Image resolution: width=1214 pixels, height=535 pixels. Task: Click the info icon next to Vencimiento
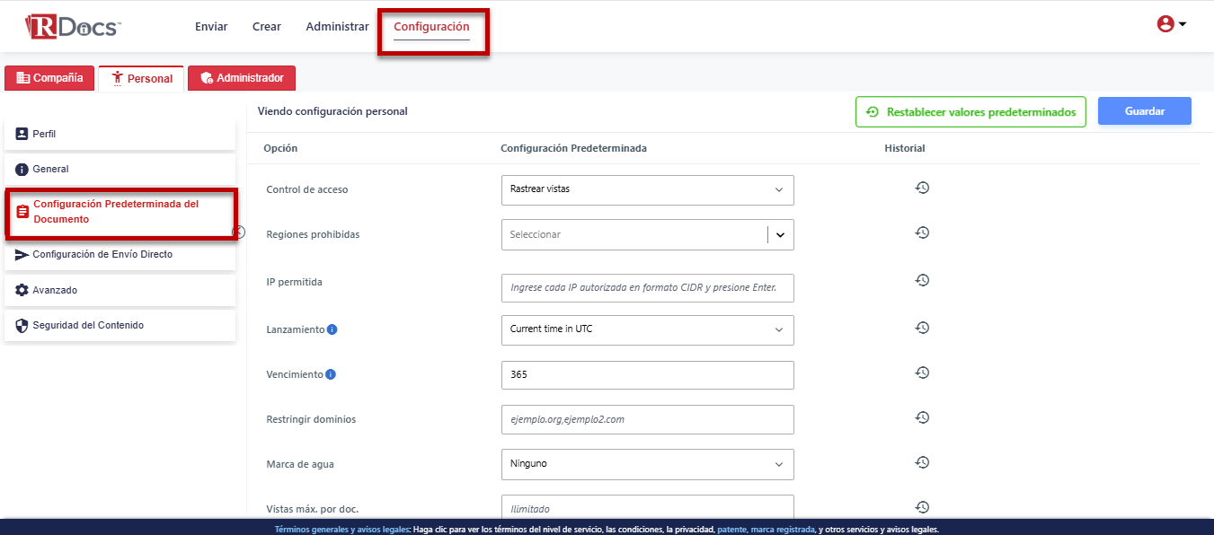330,374
